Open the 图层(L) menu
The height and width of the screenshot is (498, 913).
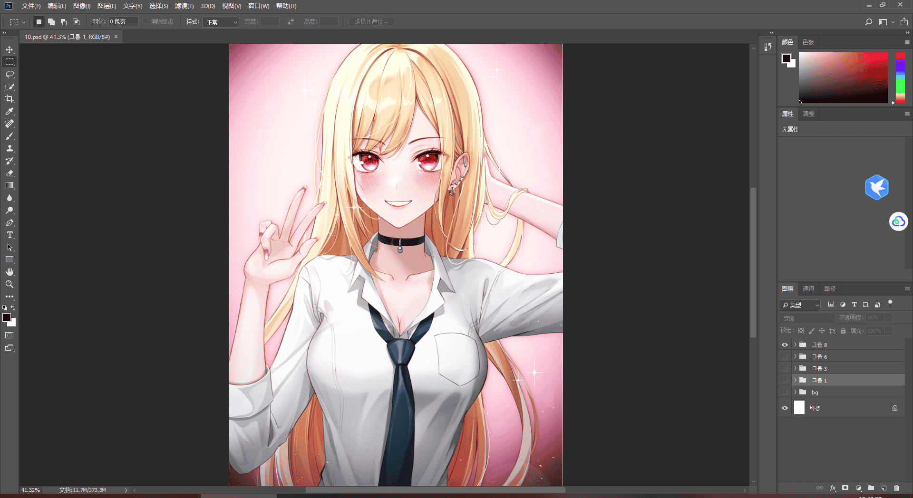pos(107,6)
